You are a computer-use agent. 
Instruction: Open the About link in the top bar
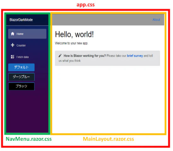156,20
